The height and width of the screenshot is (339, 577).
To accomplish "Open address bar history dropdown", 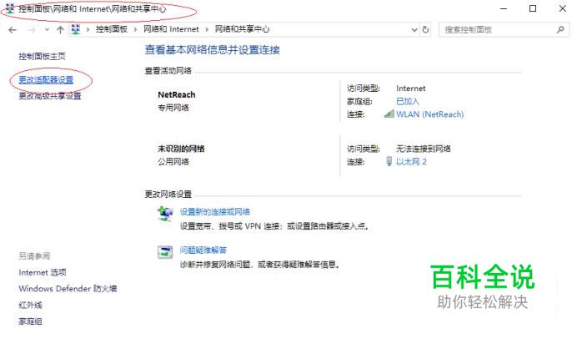I will pos(414,30).
